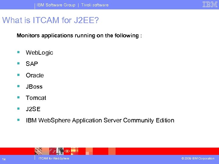Screen dimensions: 219x164
Task: Click the 'IBM Software Group' header text
Action: pyautogui.click(x=56, y=5)
